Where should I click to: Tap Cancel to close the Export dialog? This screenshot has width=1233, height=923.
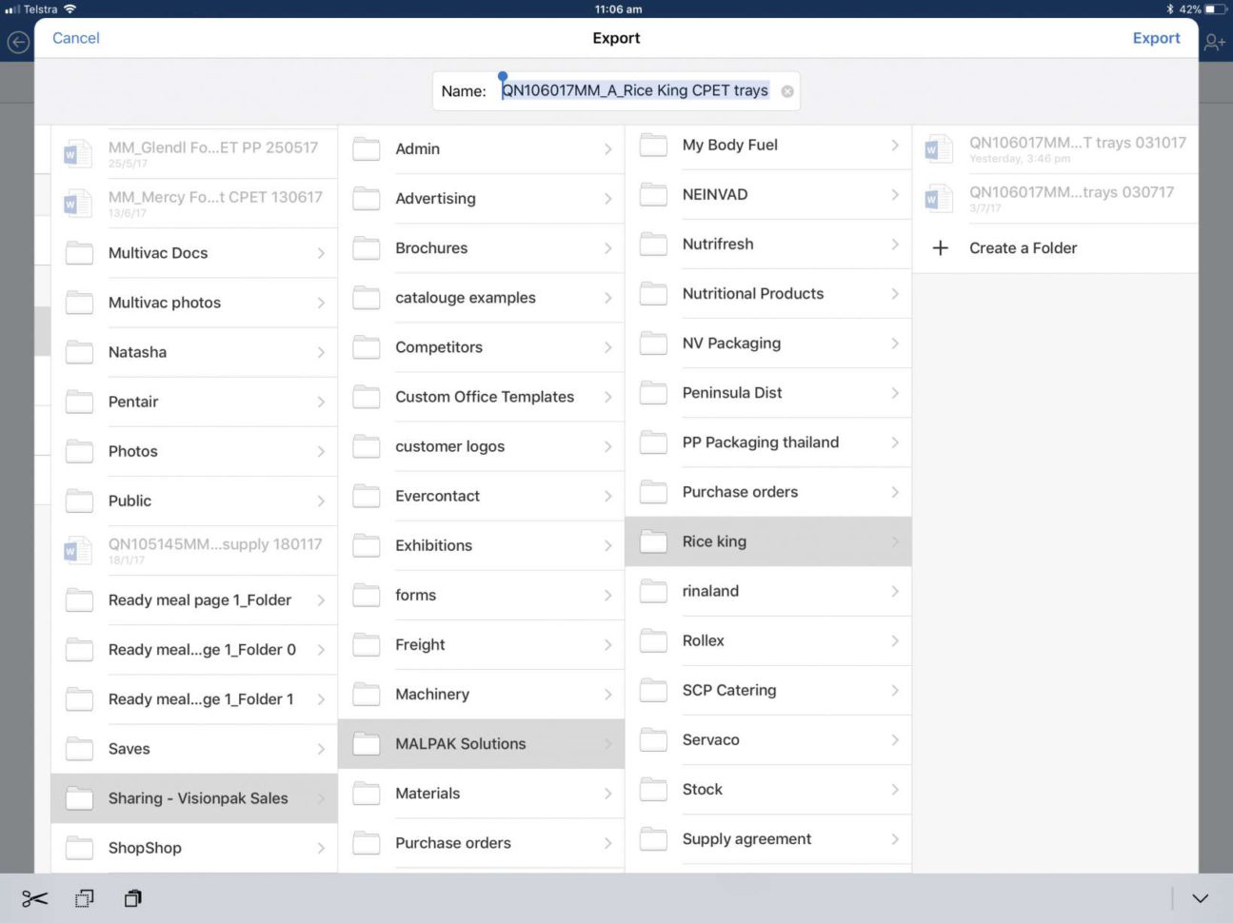pyautogui.click(x=75, y=38)
